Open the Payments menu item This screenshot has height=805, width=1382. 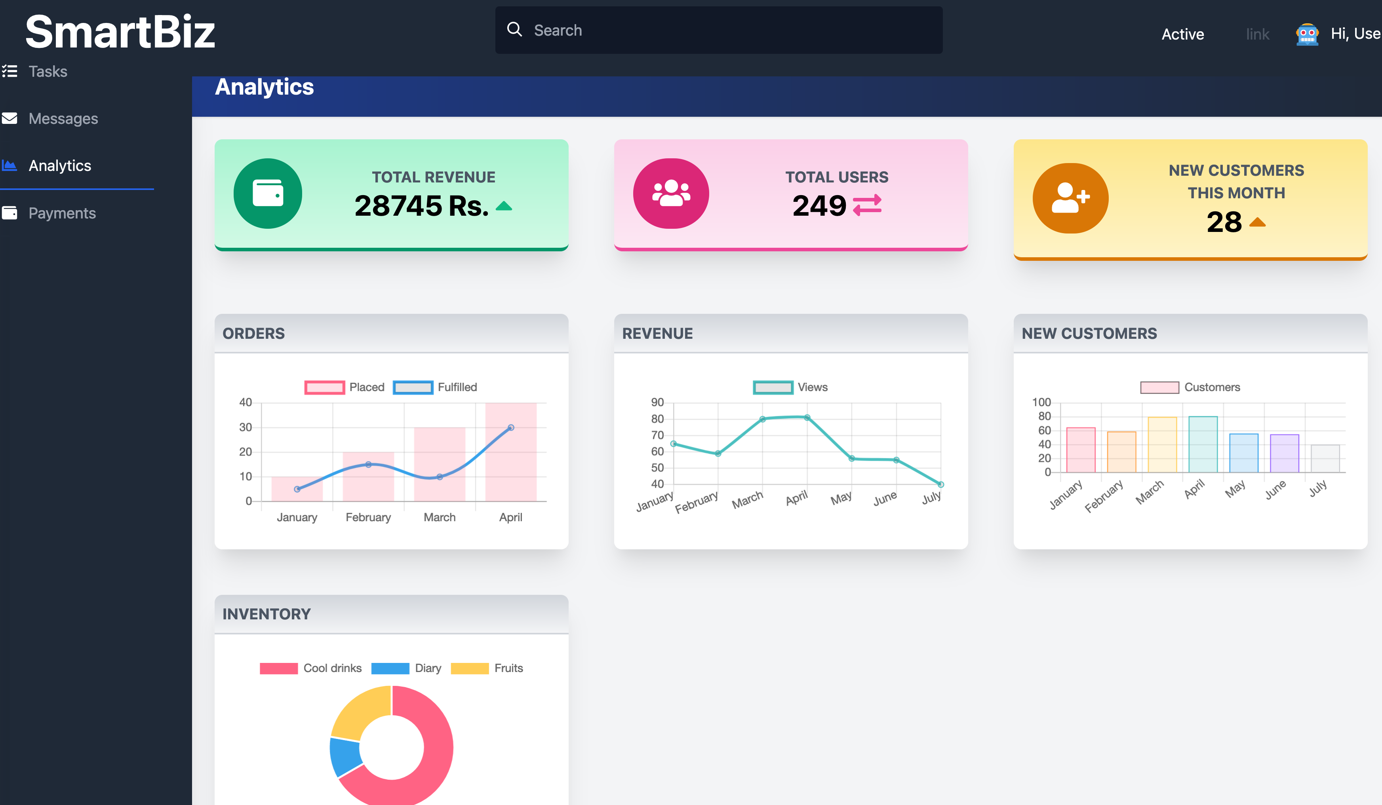point(62,213)
